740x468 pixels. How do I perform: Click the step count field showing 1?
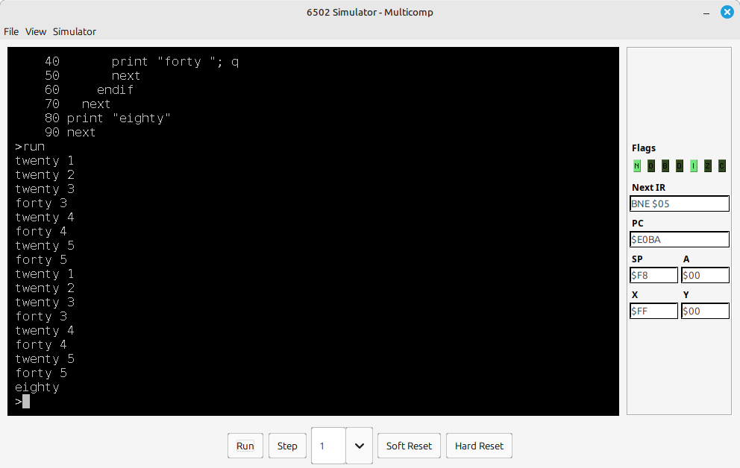click(x=328, y=446)
